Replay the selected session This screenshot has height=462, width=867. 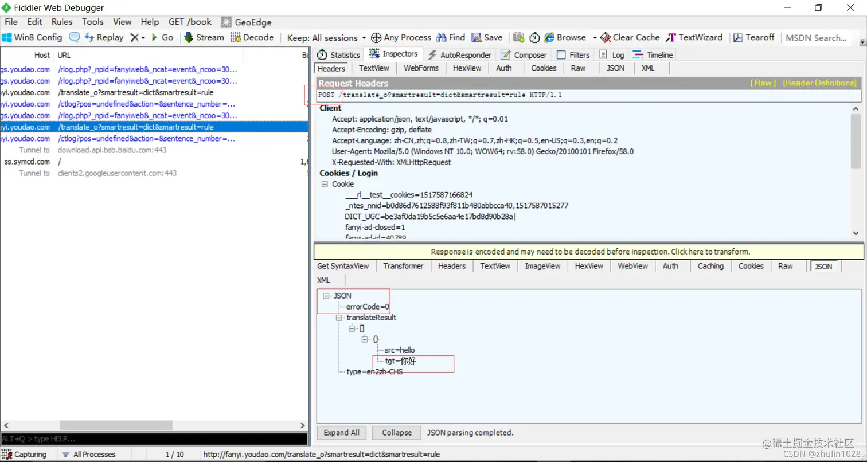pos(104,37)
